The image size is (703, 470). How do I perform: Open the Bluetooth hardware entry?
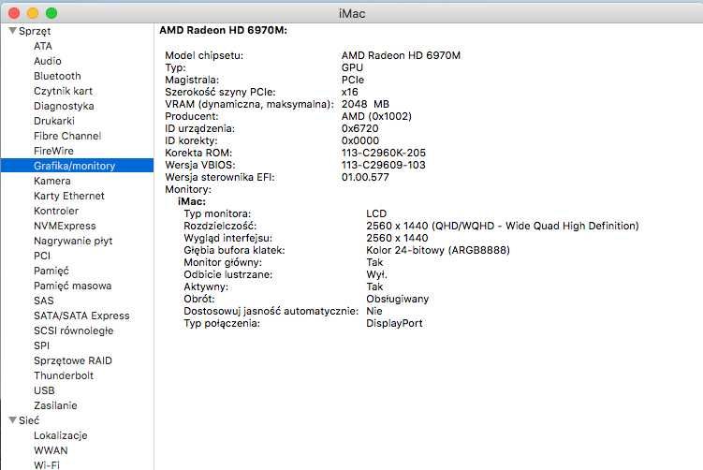coord(57,76)
